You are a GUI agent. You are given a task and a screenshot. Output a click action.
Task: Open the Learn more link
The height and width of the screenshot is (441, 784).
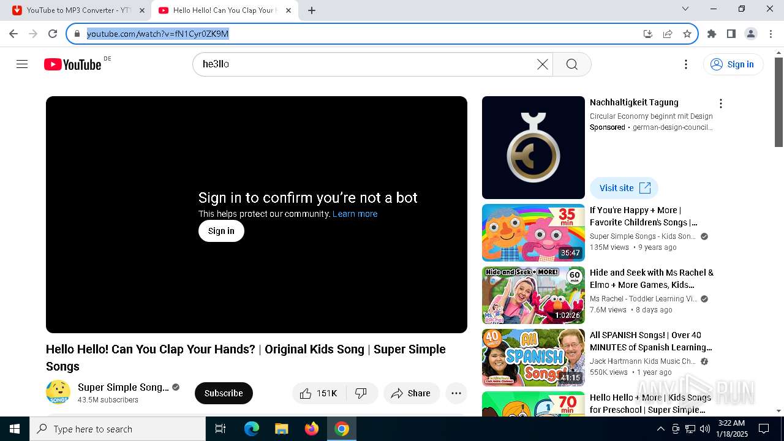[x=355, y=214]
